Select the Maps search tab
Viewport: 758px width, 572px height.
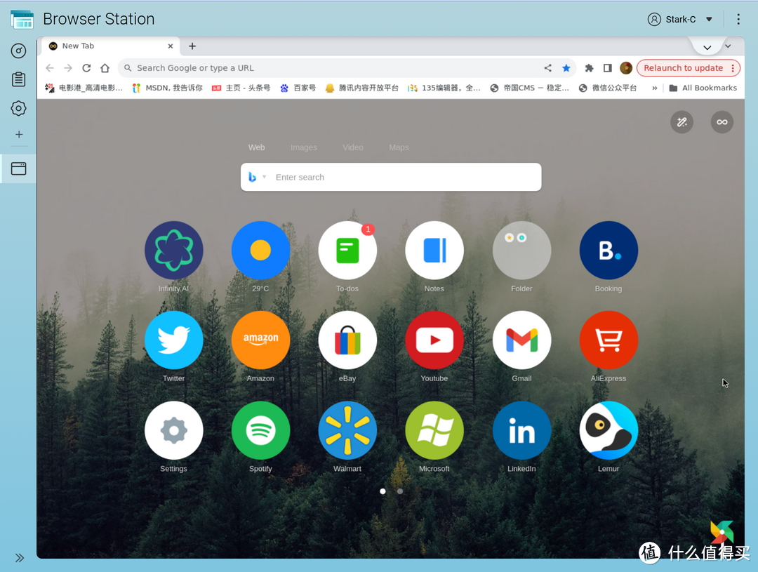tap(399, 147)
